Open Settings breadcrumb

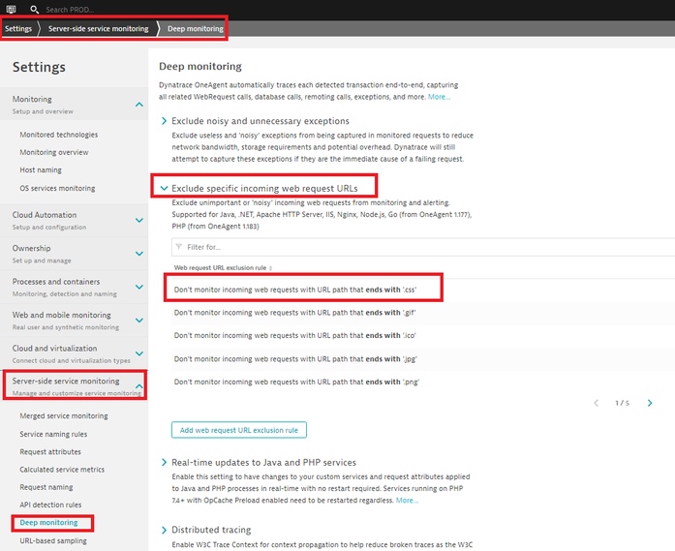click(x=17, y=29)
